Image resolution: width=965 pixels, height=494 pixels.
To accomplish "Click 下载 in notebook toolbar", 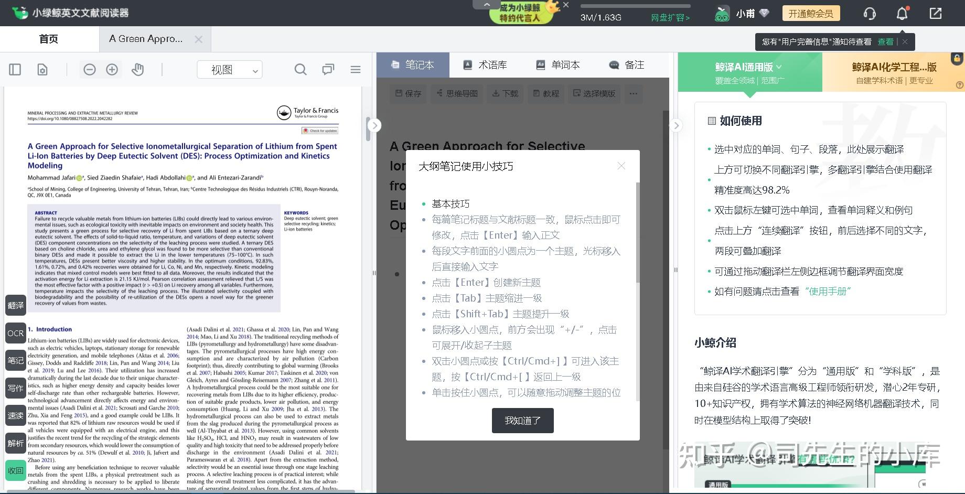I will pos(505,93).
